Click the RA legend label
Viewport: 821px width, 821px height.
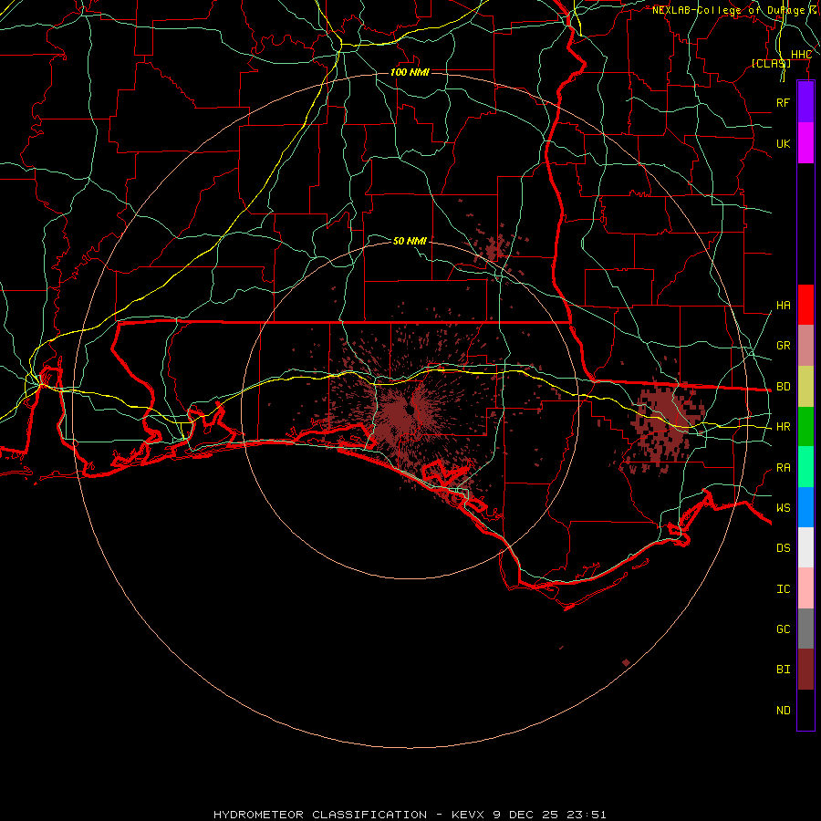click(783, 468)
